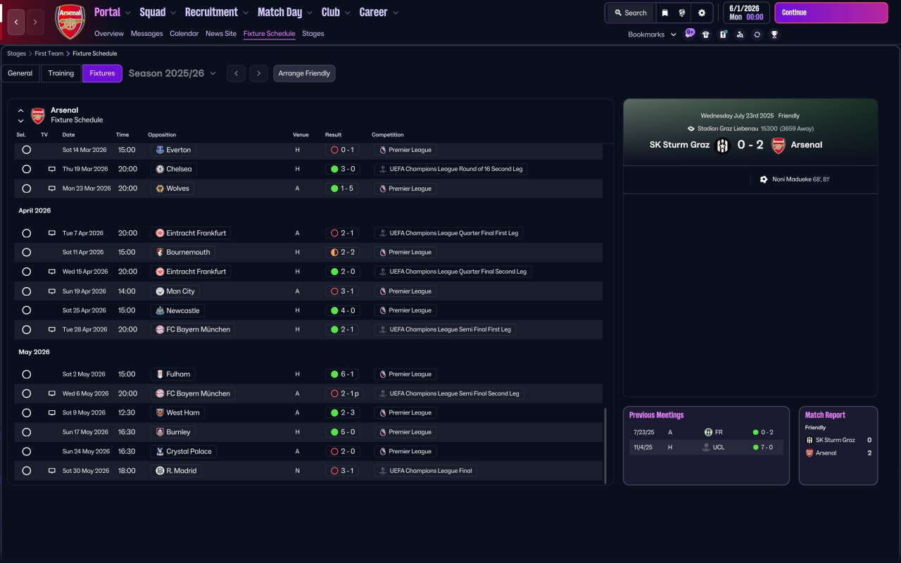Viewport: 901px width, 563px height.
Task: Select the Man City fixture radio button
Action: click(x=26, y=291)
